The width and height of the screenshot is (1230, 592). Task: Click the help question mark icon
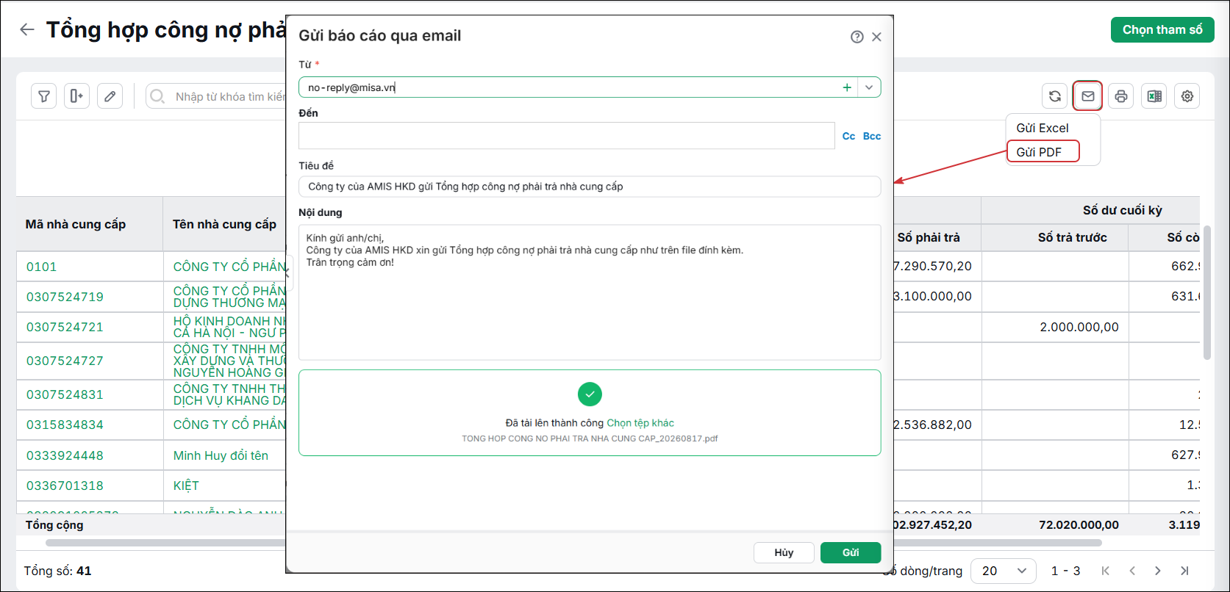click(x=857, y=37)
